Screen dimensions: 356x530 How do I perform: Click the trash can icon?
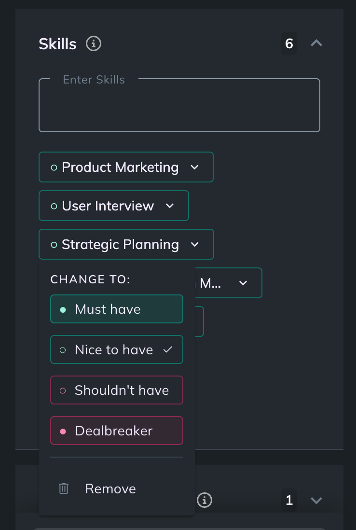64,489
